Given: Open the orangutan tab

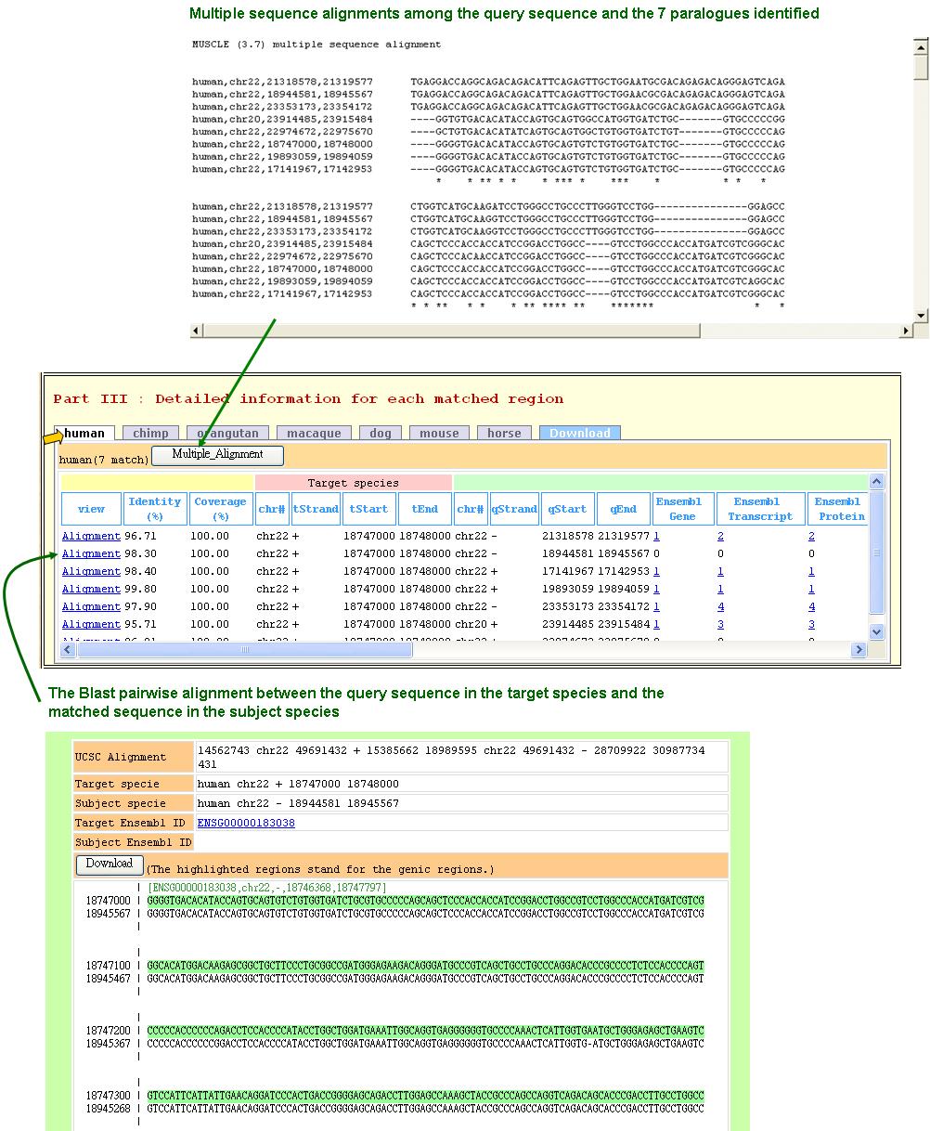Looking at the screenshot, I should [228, 434].
